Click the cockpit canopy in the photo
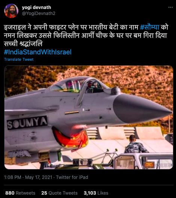Viewport: 176px width, 198px height. coord(77,84)
